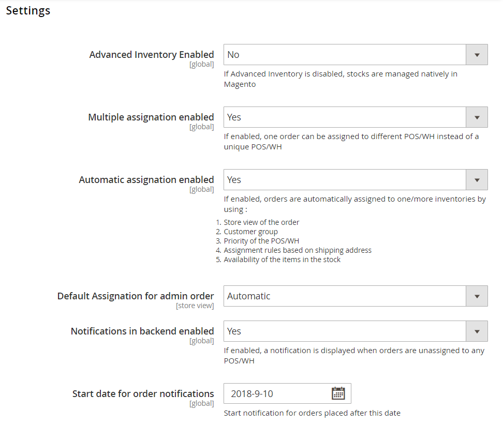
Task: Click the 'Multiple assignation enabled' label
Action: pos(151,117)
